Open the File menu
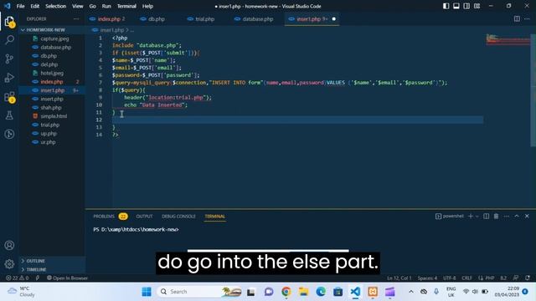 tap(20, 6)
